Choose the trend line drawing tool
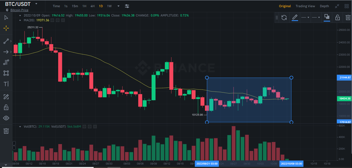Image resolution: width=352 pixels, height=168 pixels. pos(6,41)
